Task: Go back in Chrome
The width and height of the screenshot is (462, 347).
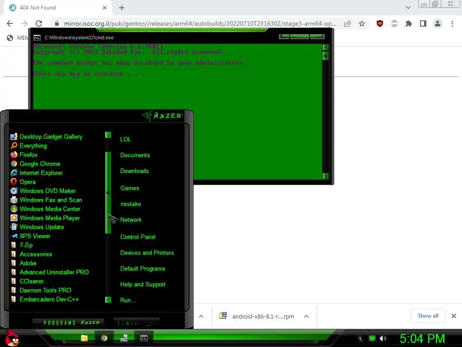Action: [10, 23]
